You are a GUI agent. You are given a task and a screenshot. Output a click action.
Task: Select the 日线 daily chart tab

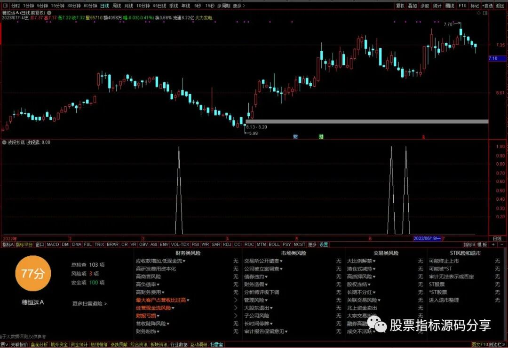point(104,6)
